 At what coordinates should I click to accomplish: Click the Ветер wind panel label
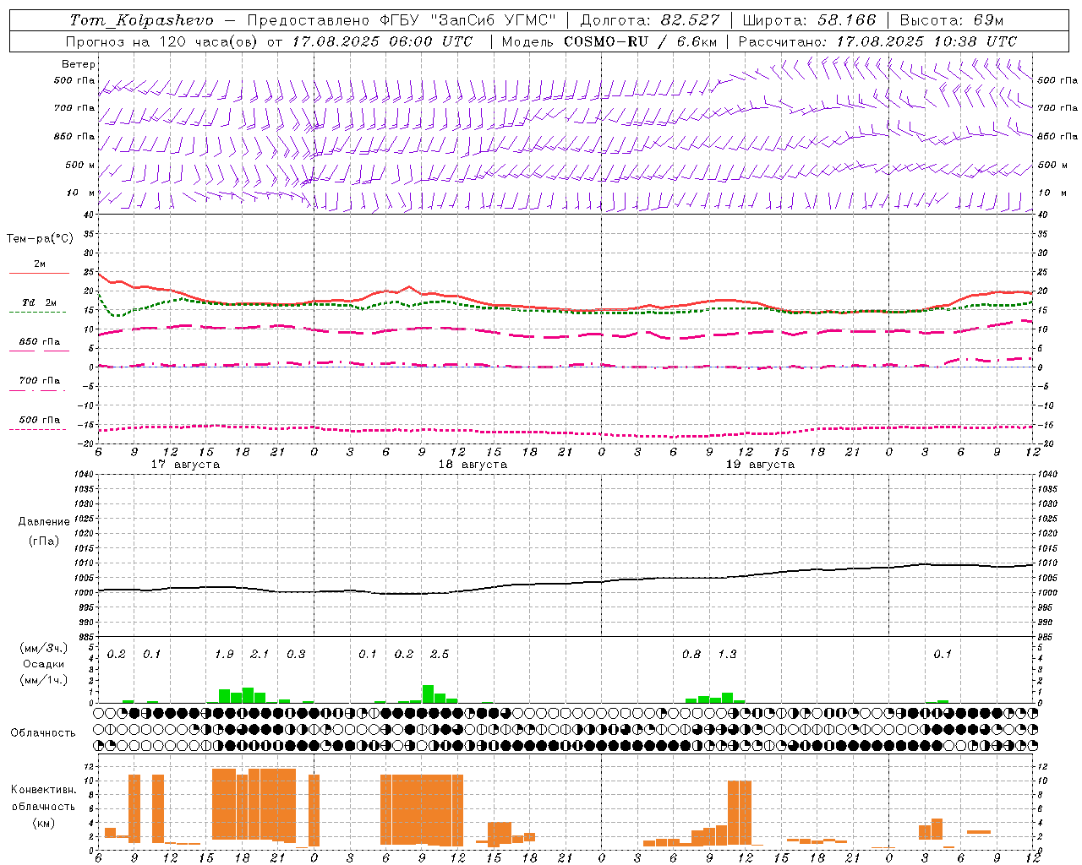(x=79, y=64)
